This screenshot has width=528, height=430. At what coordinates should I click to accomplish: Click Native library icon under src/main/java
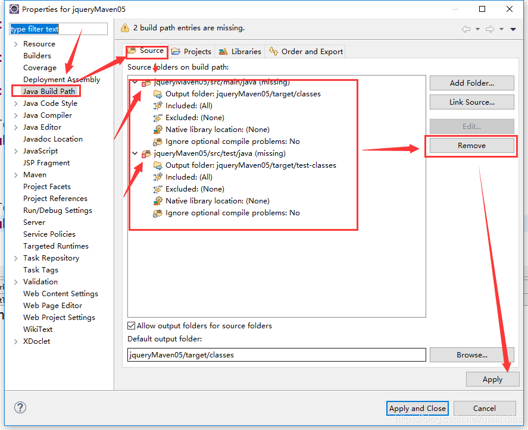(158, 130)
